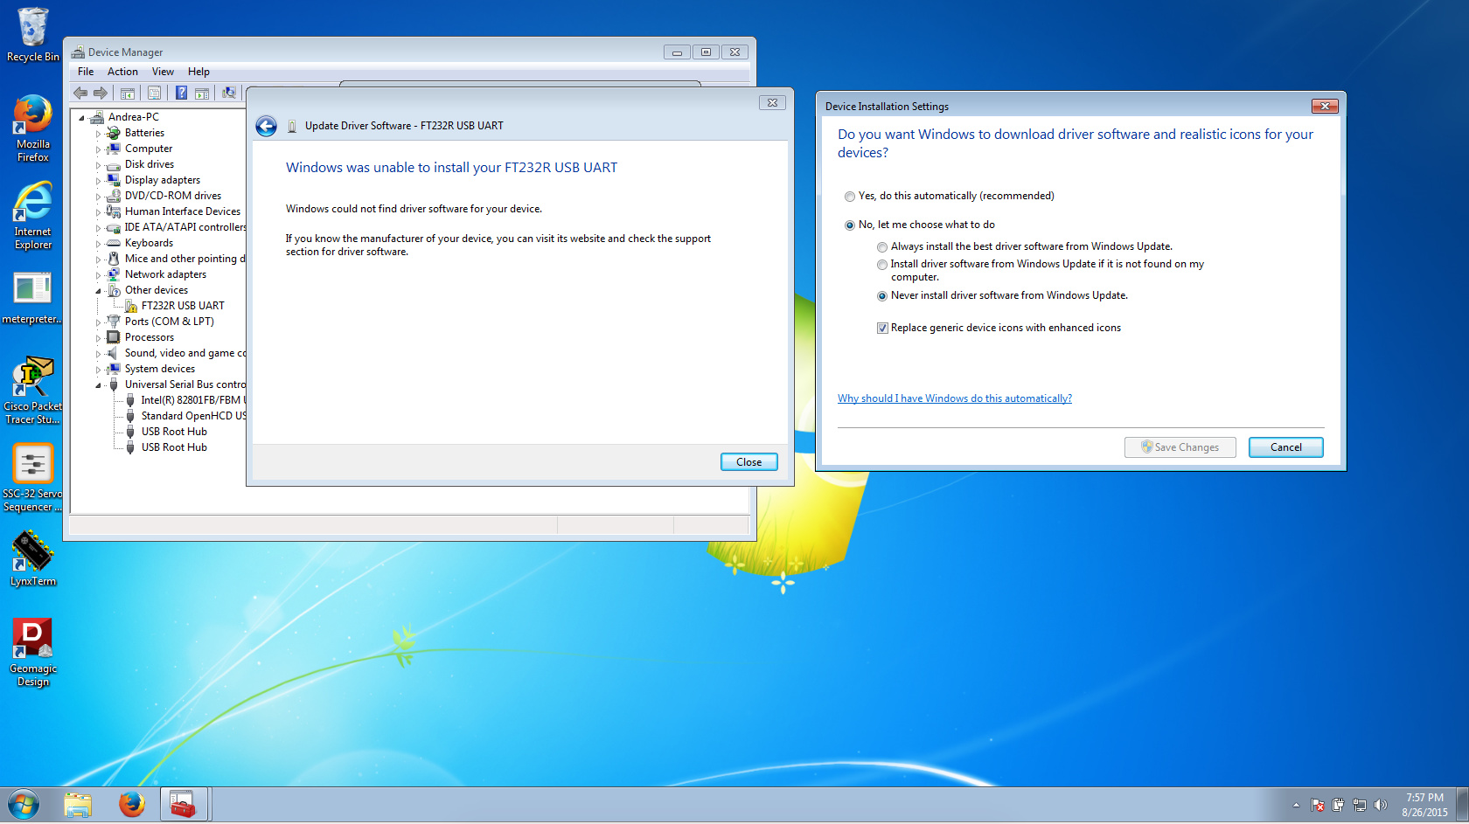This screenshot has height=824, width=1469.
Task: Open Cisco Packet Tracer Student desktop shortcut
Action: [x=33, y=390]
